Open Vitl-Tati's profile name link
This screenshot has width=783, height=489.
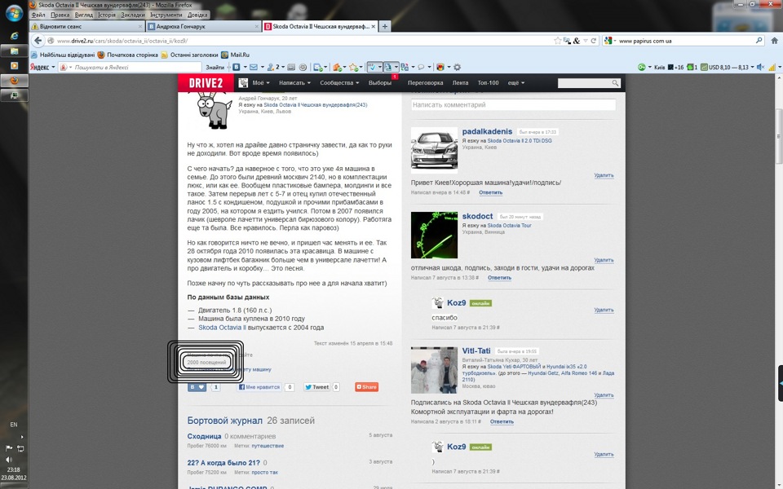[x=476, y=350]
